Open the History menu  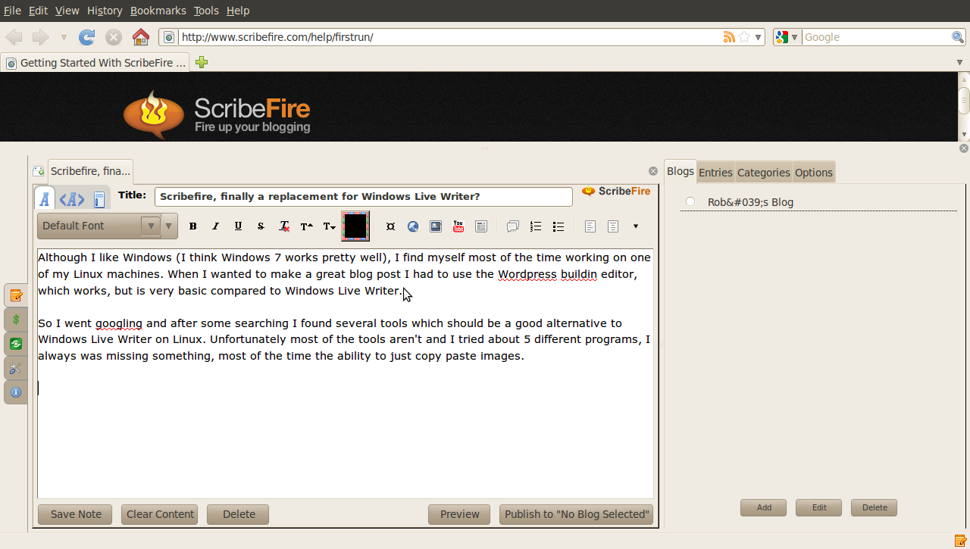pyautogui.click(x=105, y=11)
